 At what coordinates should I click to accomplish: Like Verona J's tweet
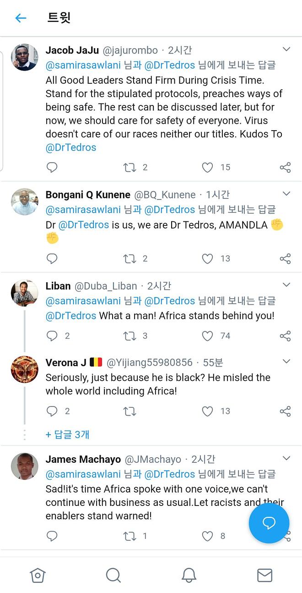208,411
